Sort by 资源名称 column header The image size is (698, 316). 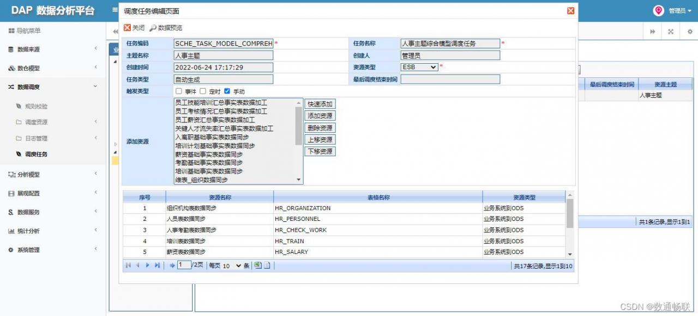tap(220, 197)
